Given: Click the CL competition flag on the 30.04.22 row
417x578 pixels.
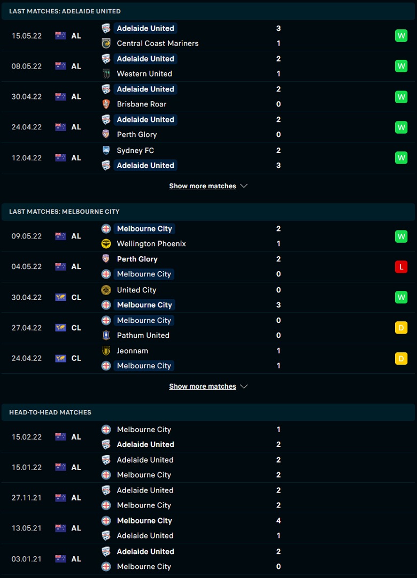Looking at the screenshot, I should 60,297.
